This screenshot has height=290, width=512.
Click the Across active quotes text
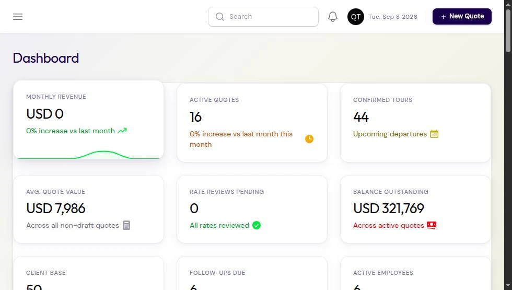pos(389,225)
